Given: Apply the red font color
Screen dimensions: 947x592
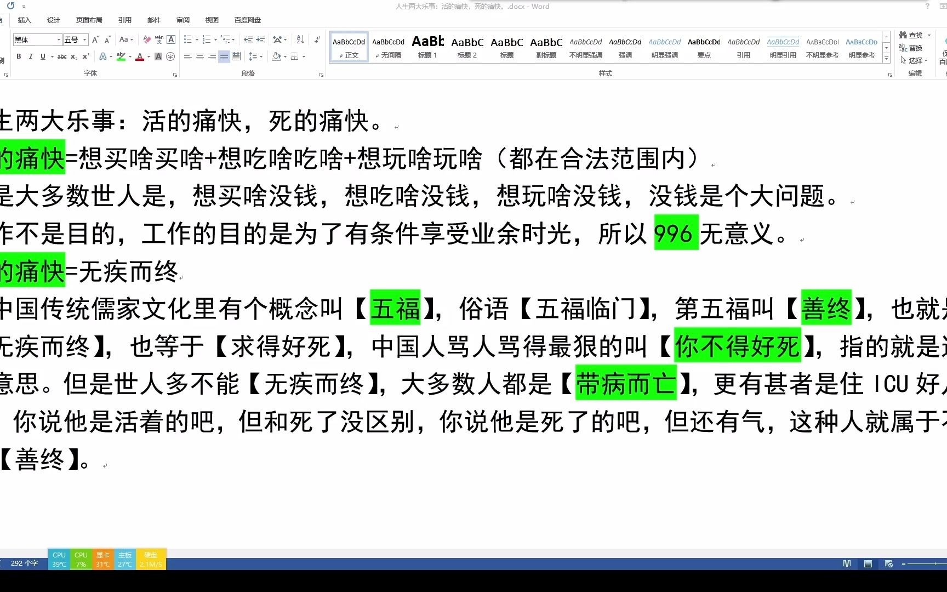Looking at the screenshot, I should coord(140,56).
